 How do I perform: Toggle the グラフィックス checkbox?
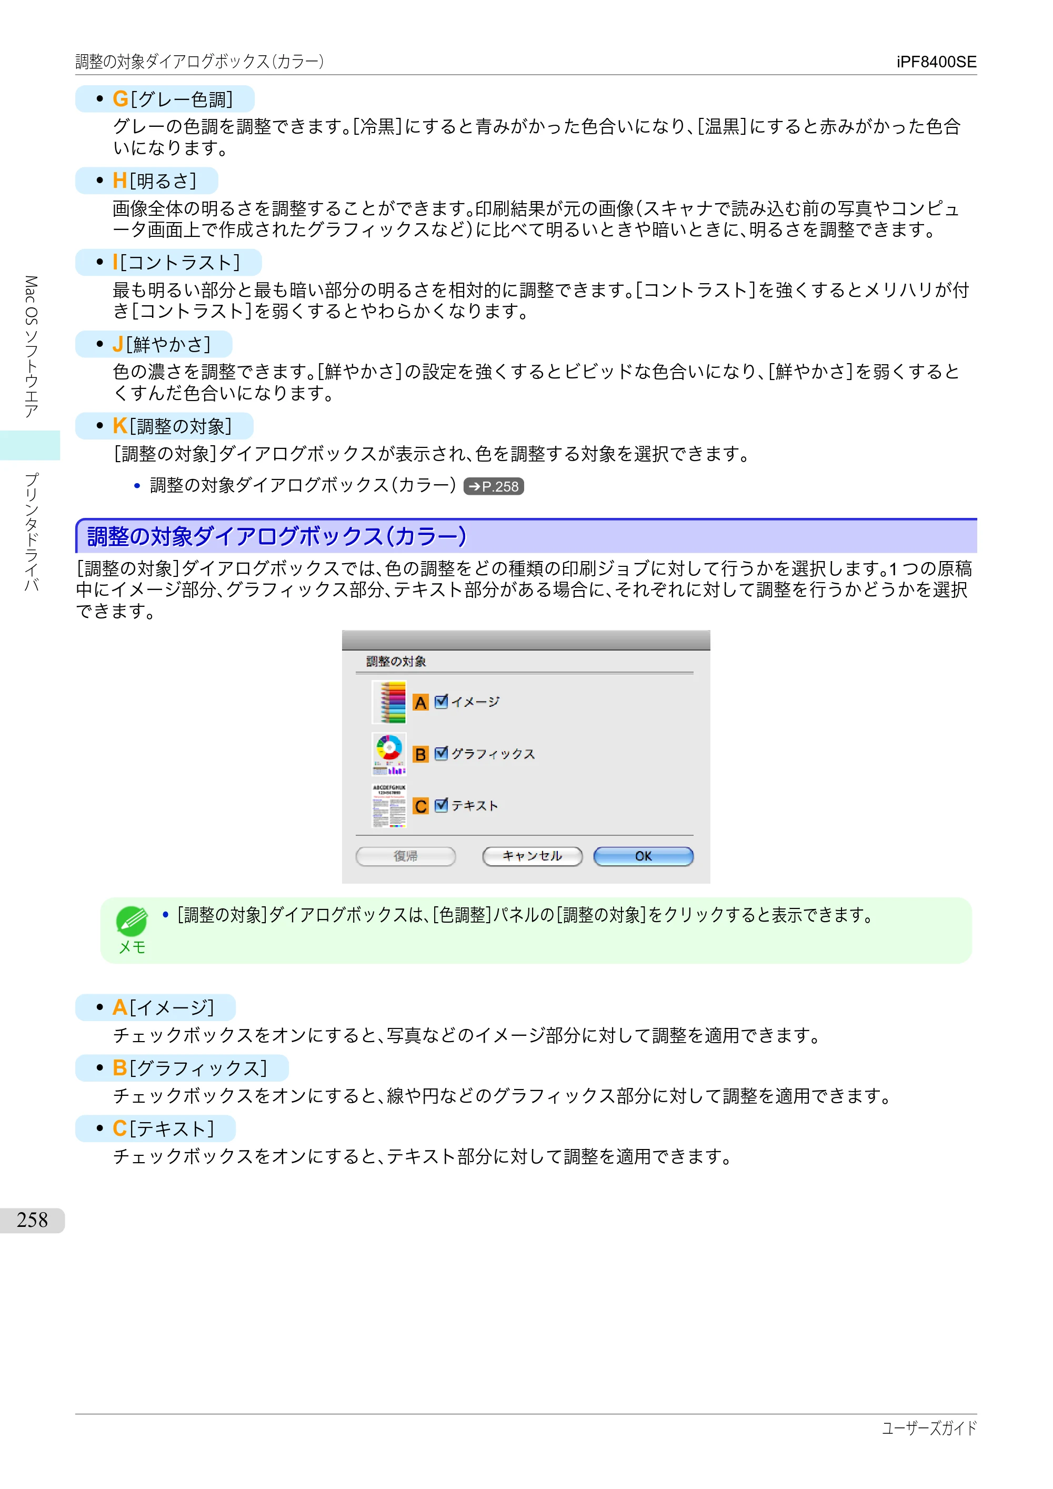tap(441, 754)
